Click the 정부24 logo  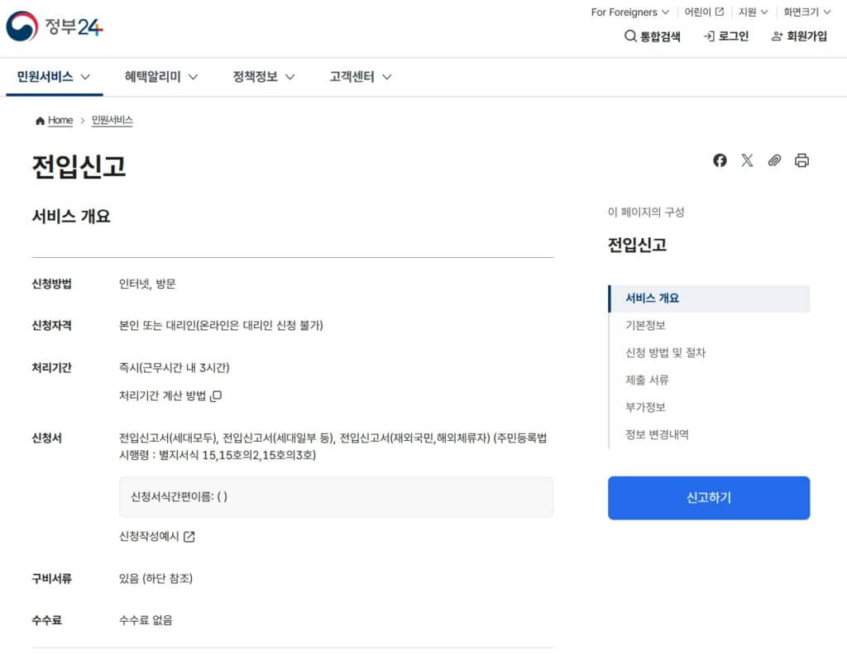pos(55,26)
